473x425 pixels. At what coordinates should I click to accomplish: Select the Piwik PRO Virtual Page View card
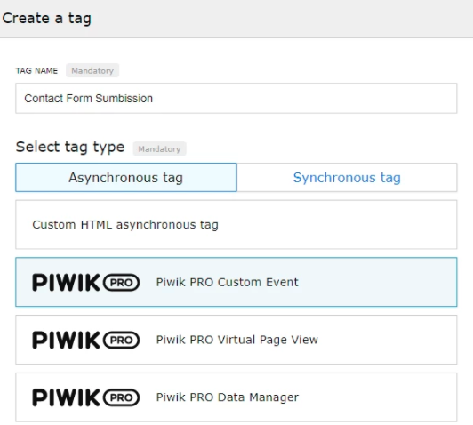[x=236, y=340]
